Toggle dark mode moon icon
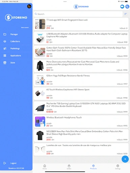 pos(29,6)
